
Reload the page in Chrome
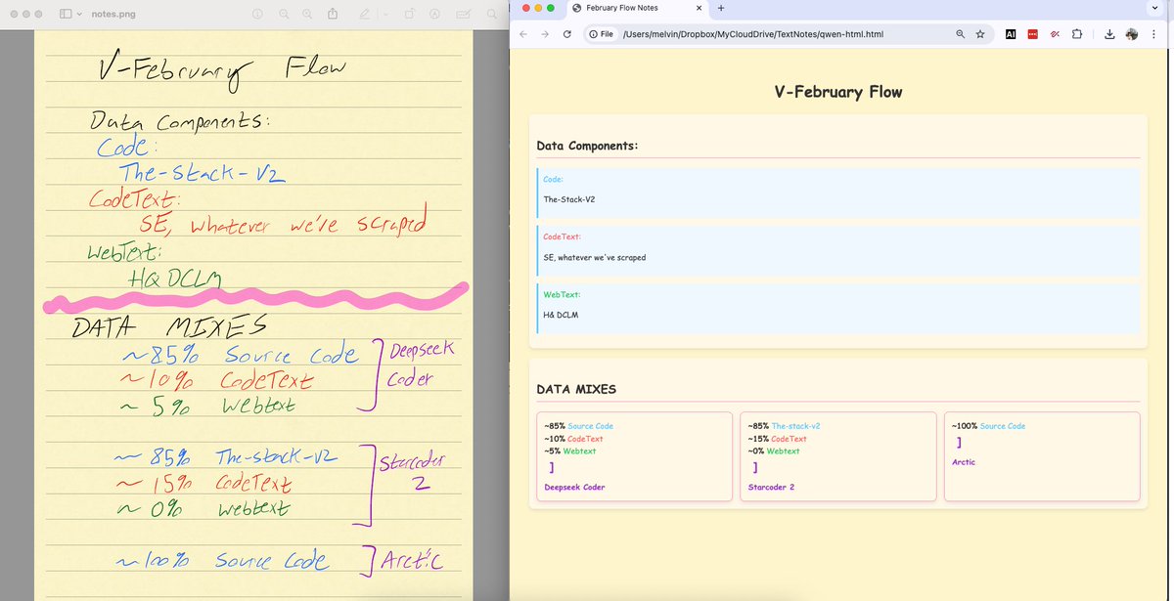pos(567,34)
